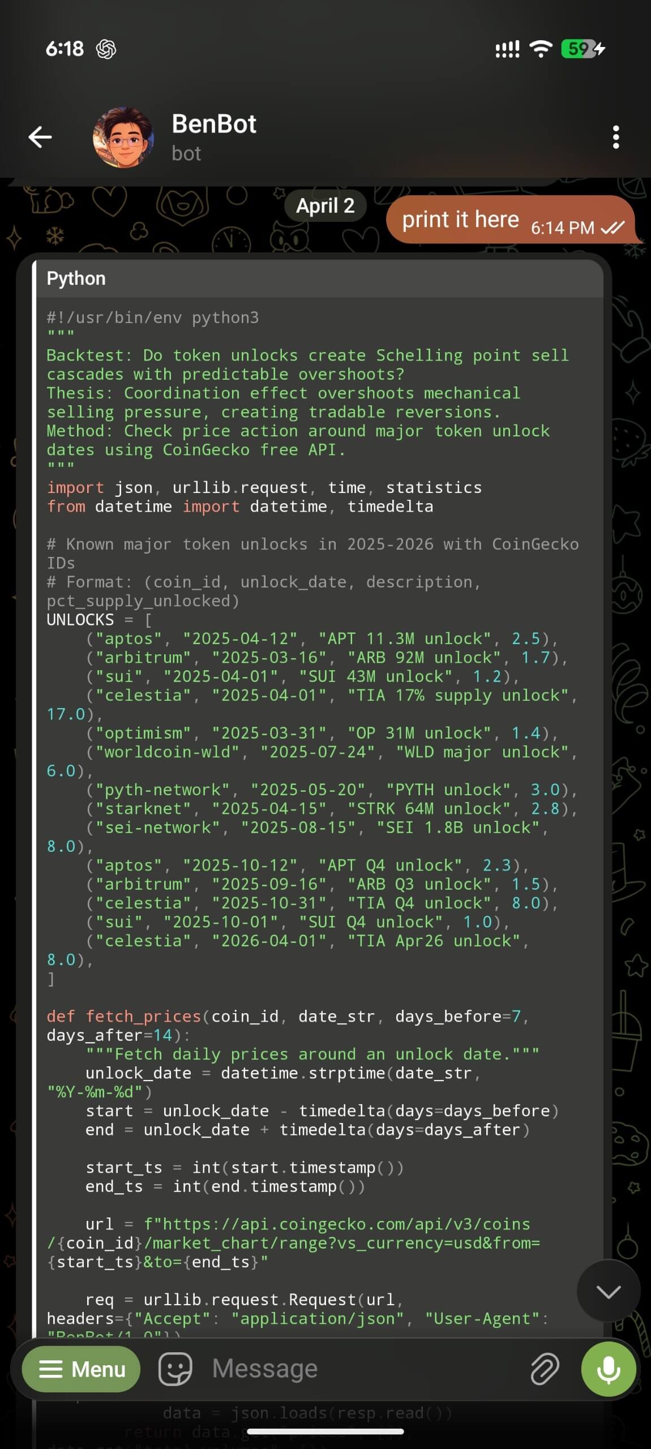Attach a file with the paperclip icon
Screen dimensions: 651x1449
545,1369
